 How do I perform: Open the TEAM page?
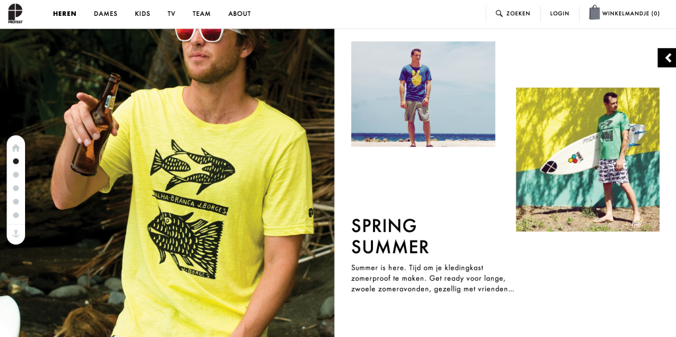[x=201, y=14]
